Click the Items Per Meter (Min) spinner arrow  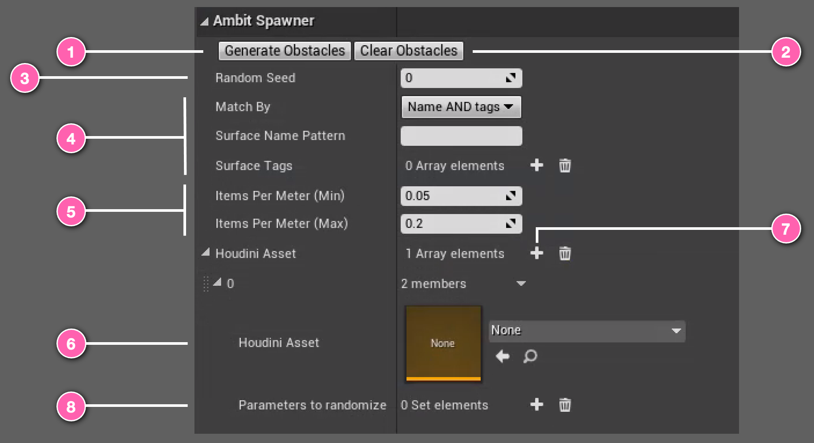[x=511, y=196]
